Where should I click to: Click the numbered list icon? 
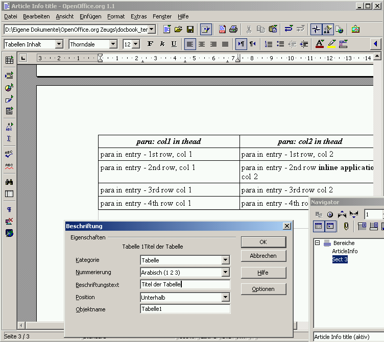(x=269, y=44)
